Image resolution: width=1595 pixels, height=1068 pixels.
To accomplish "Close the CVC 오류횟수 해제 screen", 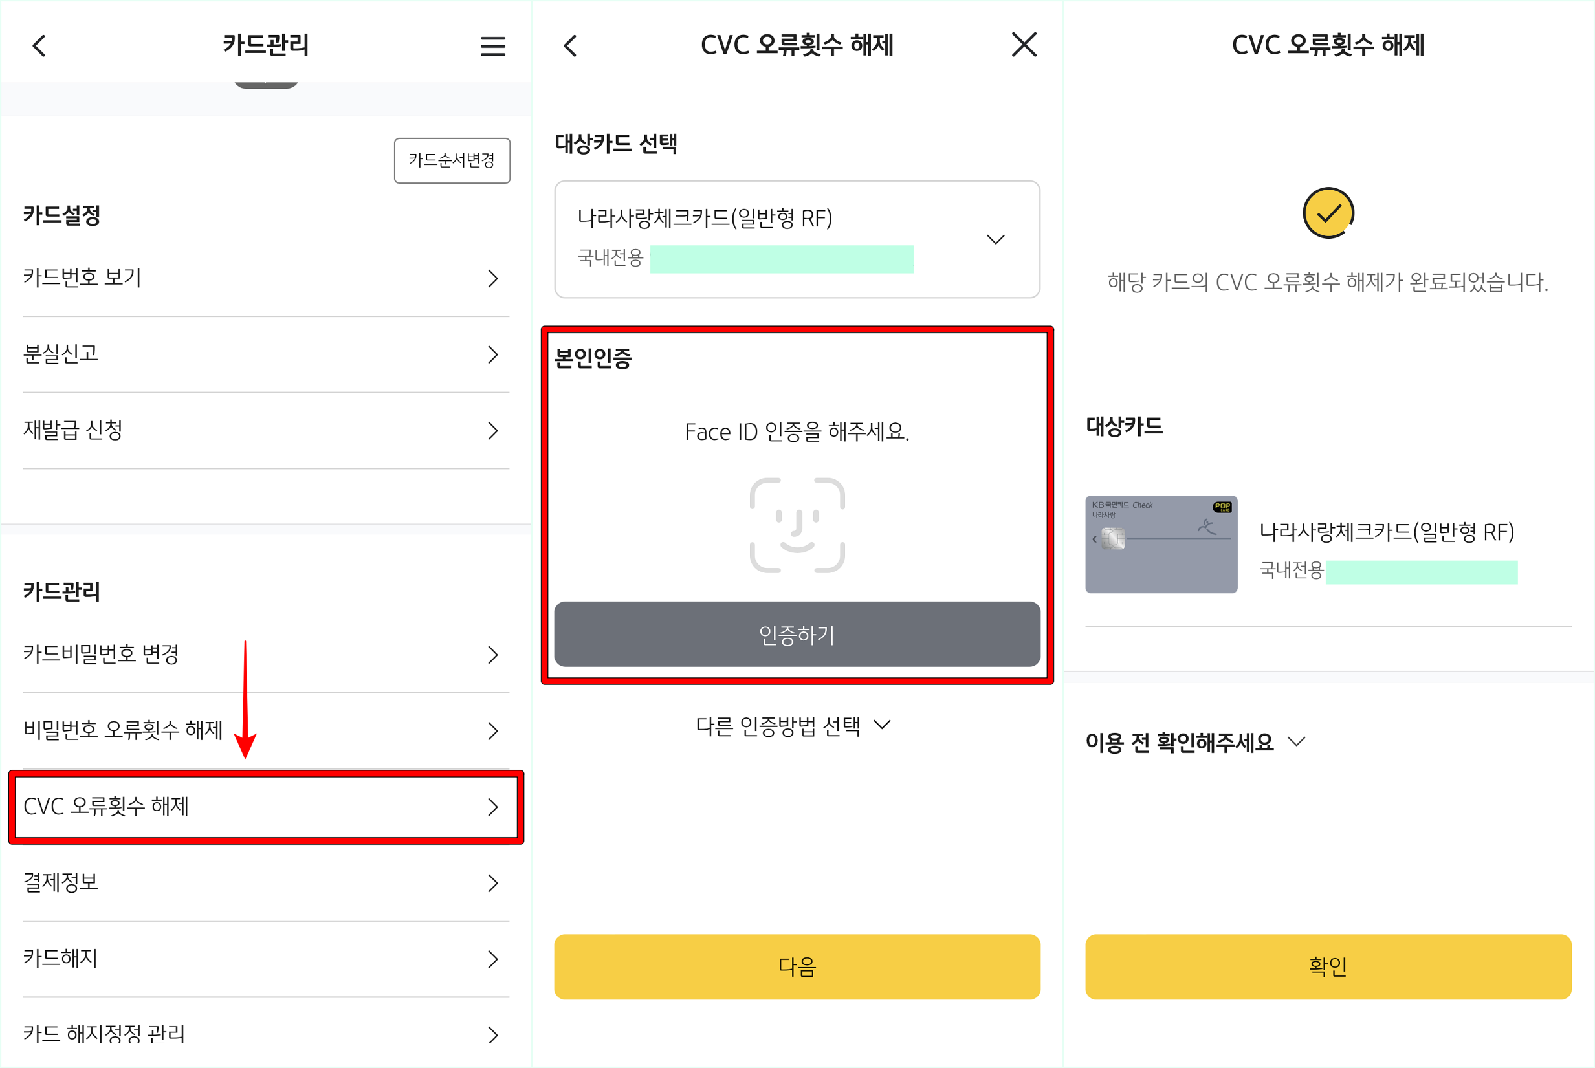I will 1024,45.
